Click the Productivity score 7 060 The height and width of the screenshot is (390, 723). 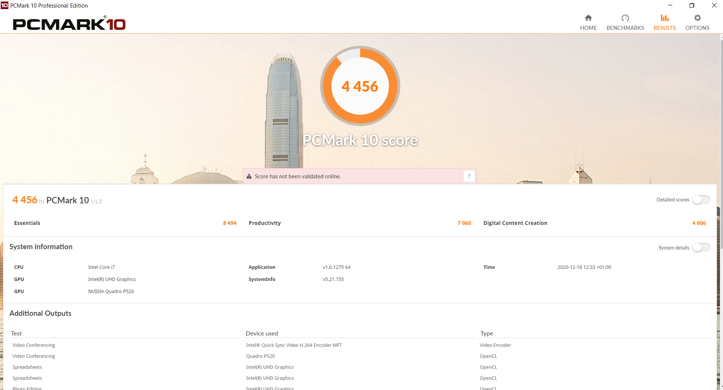click(x=464, y=223)
